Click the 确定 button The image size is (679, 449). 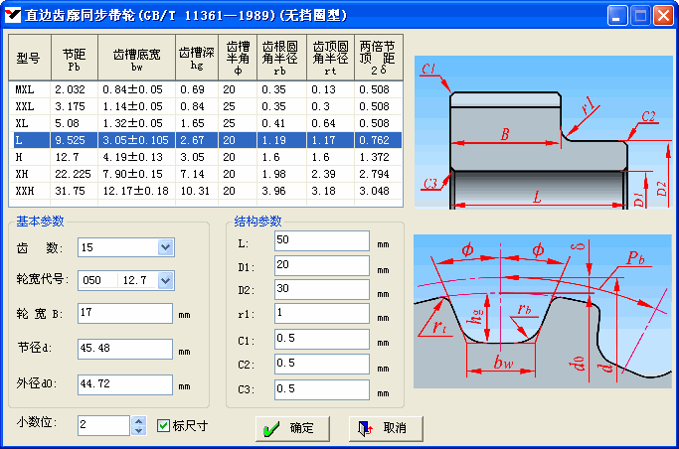[x=292, y=429]
